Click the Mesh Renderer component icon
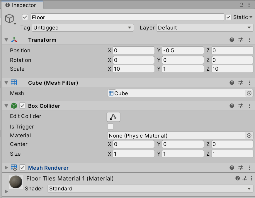 tap(14, 168)
